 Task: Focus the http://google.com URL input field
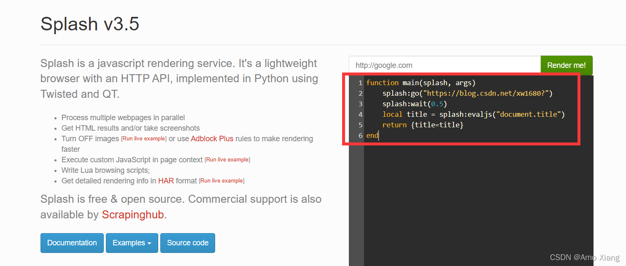pos(445,65)
